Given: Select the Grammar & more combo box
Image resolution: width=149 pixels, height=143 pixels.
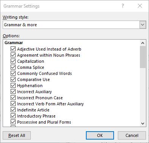Looking at the screenshot, I should point(74,25).
